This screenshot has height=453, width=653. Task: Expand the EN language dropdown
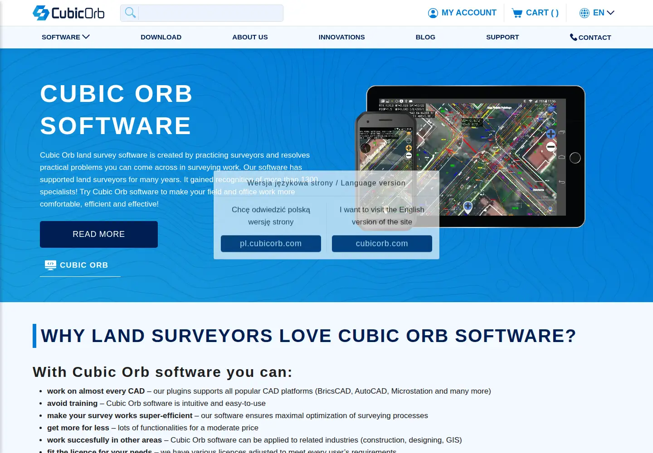click(x=604, y=13)
